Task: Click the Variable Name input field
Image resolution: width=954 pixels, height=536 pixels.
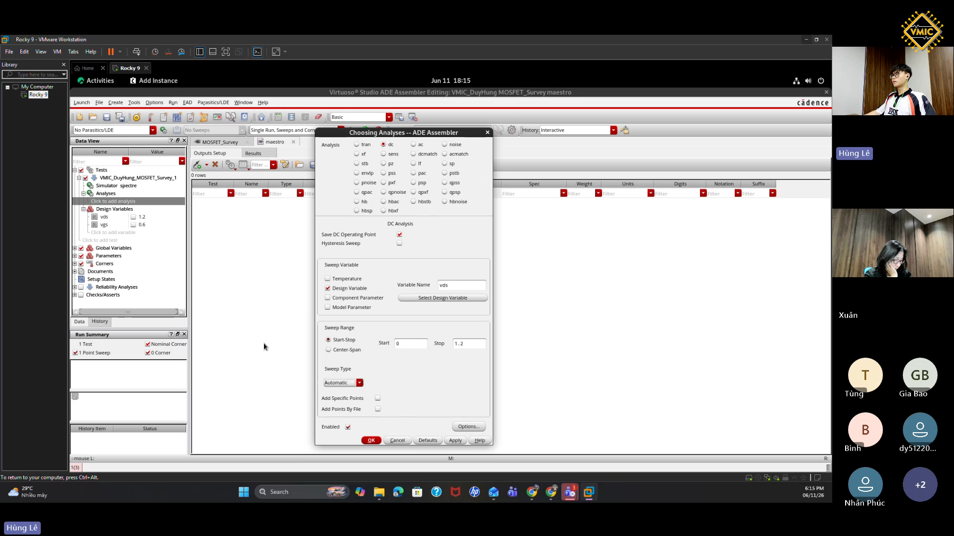Action: coord(462,285)
